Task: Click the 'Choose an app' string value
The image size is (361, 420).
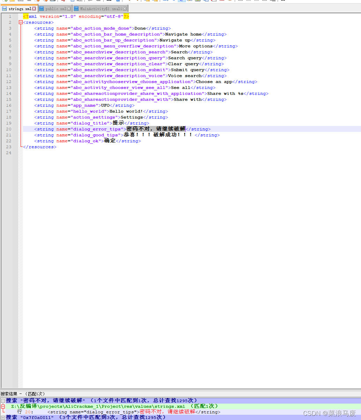Action: click(214, 82)
